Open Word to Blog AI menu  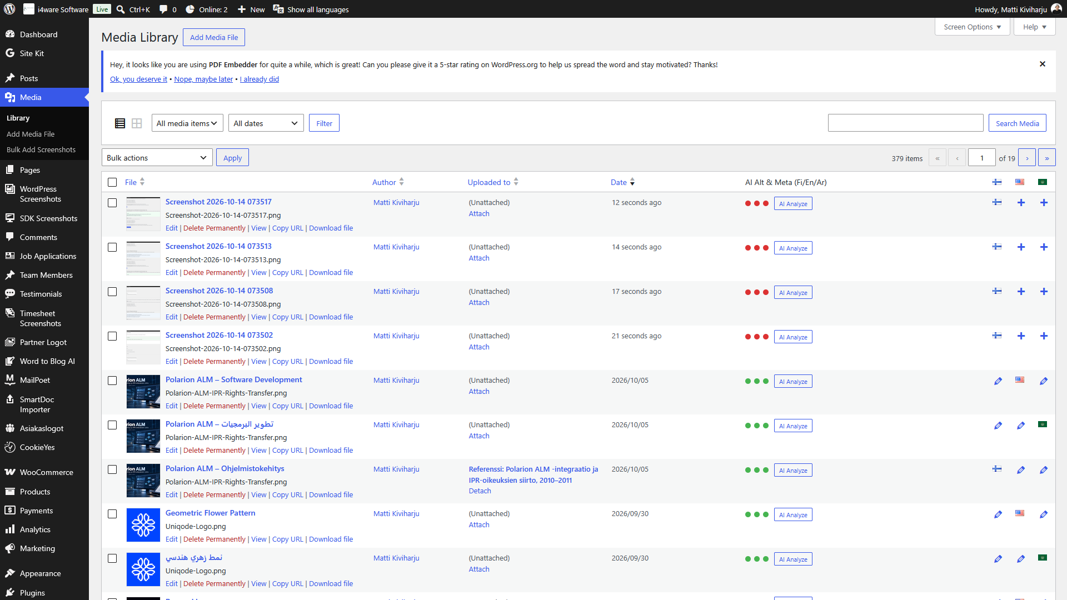coord(44,361)
